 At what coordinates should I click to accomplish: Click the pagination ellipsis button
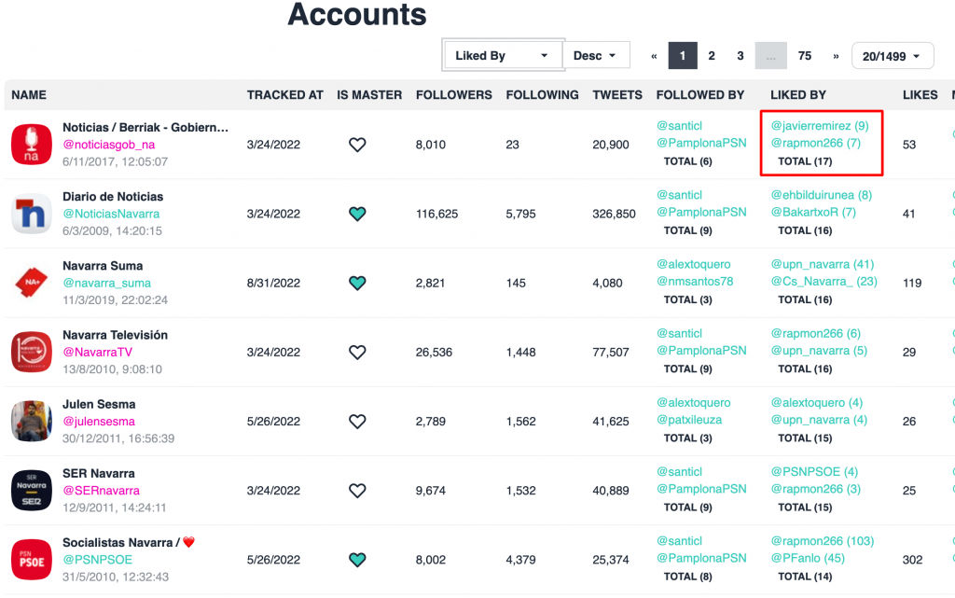771,55
